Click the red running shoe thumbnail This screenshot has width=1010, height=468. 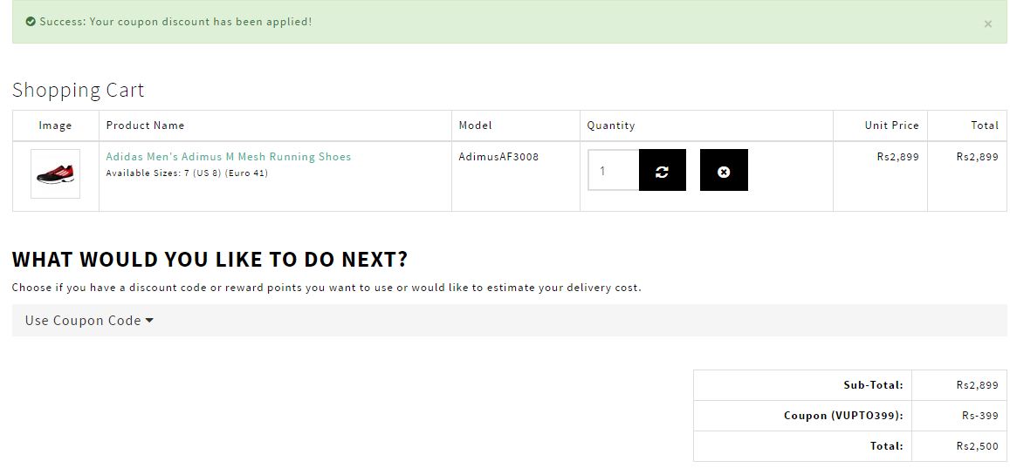coord(55,174)
